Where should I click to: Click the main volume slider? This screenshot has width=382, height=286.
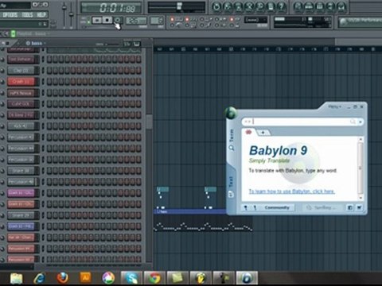(x=64, y=14)
